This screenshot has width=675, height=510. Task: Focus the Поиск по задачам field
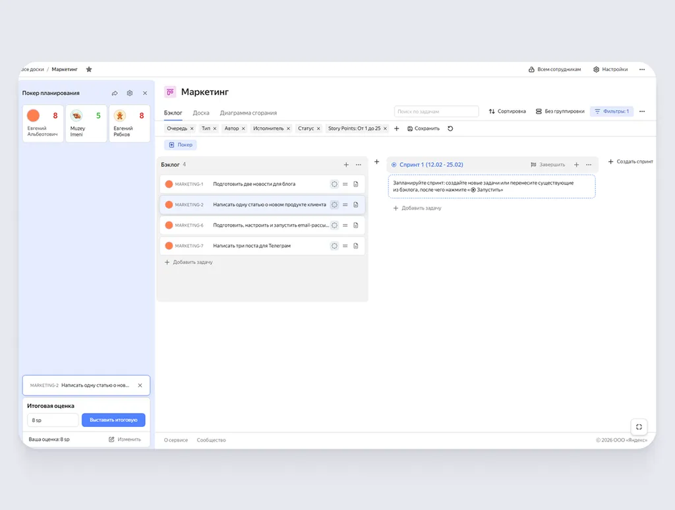436,111
